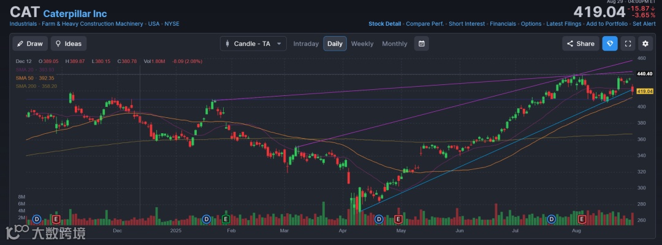Open the calendar date range picker
This screenshot has width=662, height=245.
[421, 43]
